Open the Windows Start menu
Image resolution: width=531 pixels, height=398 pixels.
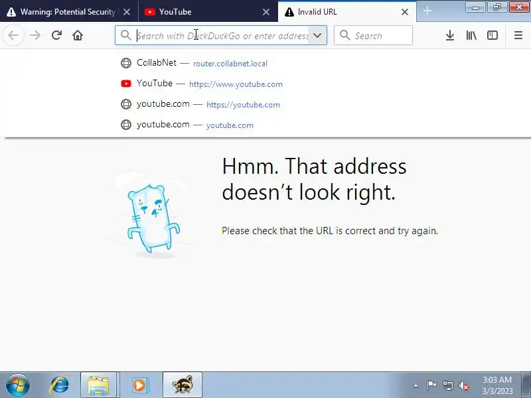[x=17, y=385]
